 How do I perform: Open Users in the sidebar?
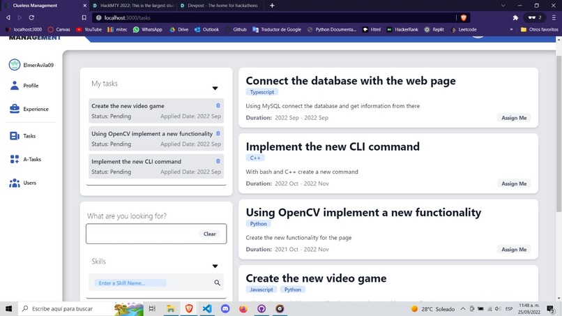point(23,183)
